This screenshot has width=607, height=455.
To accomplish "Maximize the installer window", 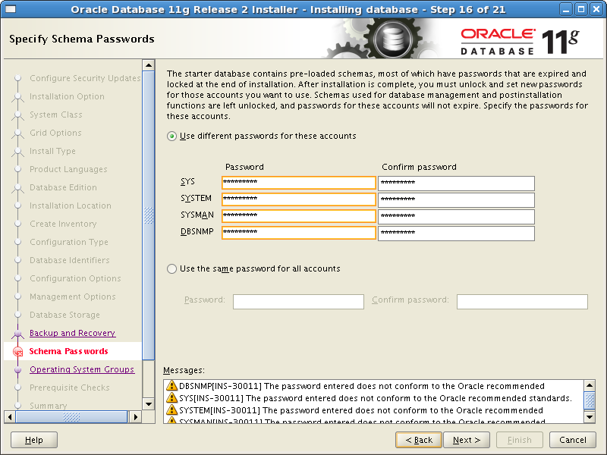I will [x=581, y=9].
